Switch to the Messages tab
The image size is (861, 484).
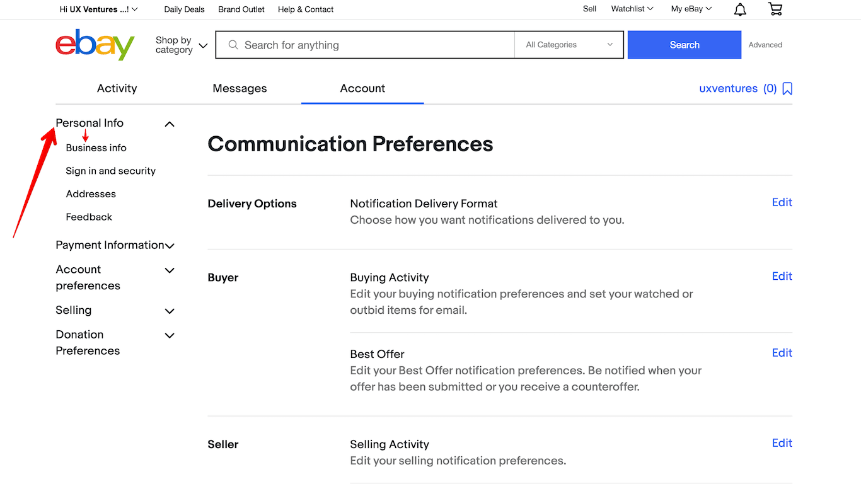240,88
